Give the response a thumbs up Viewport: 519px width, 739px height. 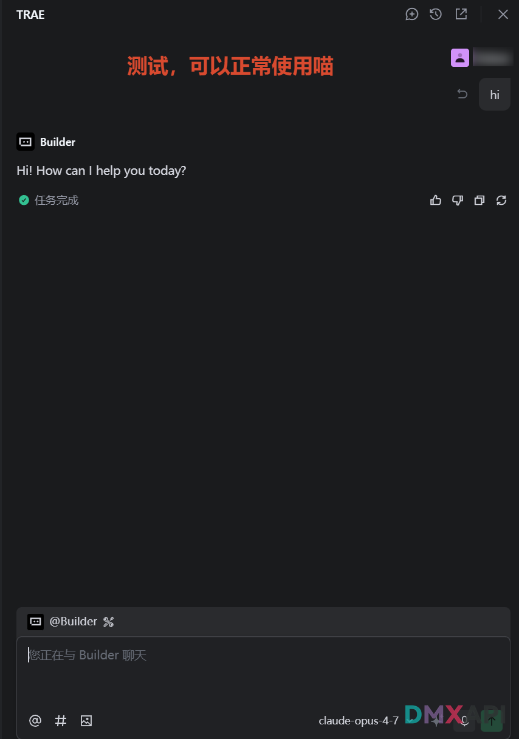point(436,200)
